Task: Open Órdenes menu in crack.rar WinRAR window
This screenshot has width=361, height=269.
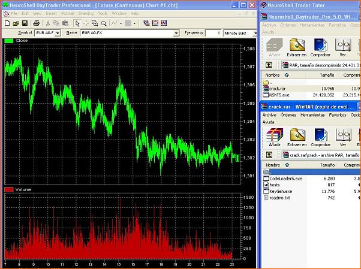Action: point(288,115)
